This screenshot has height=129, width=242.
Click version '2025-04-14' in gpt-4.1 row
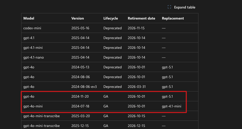coord(80,38)
